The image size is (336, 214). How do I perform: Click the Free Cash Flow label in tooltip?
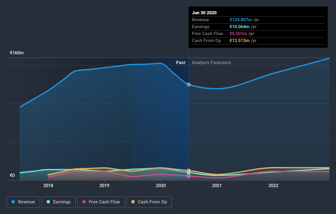pyautogui.click(x=207, y=33)
